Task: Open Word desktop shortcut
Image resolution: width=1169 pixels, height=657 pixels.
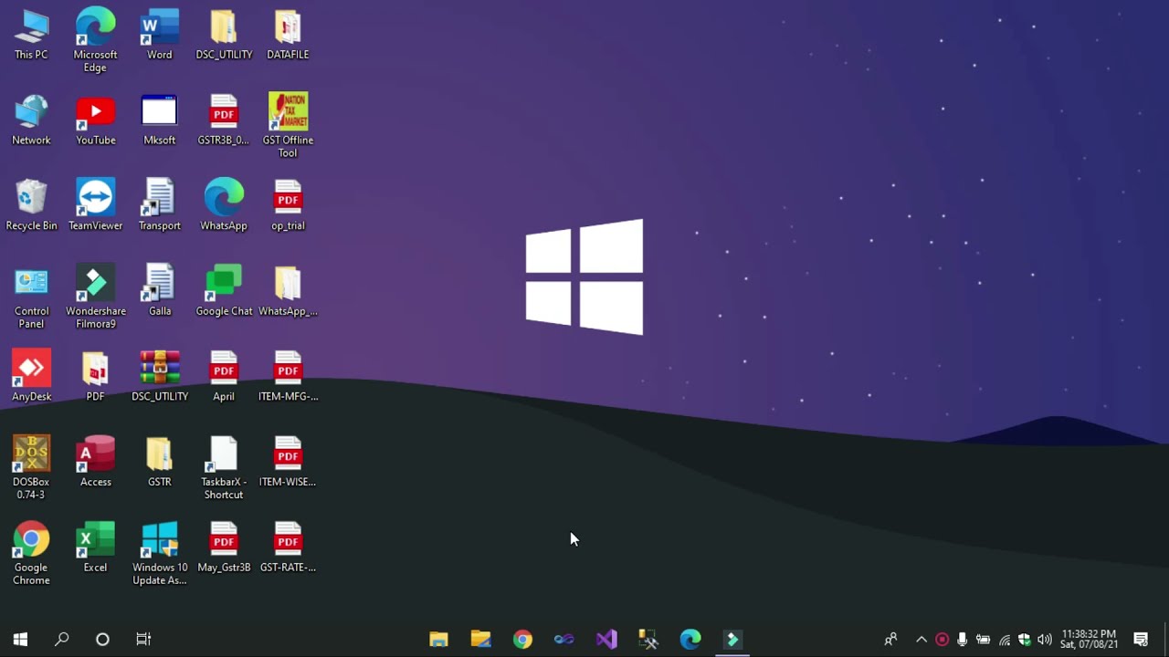Action: pos(160,35)
